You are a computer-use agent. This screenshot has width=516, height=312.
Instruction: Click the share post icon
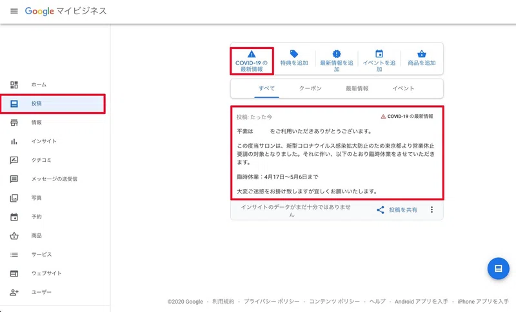tap(381, 210)
